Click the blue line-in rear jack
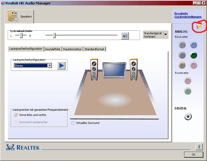Image resolution: width=207 pixels, height=161 pixels. [194, 45]
